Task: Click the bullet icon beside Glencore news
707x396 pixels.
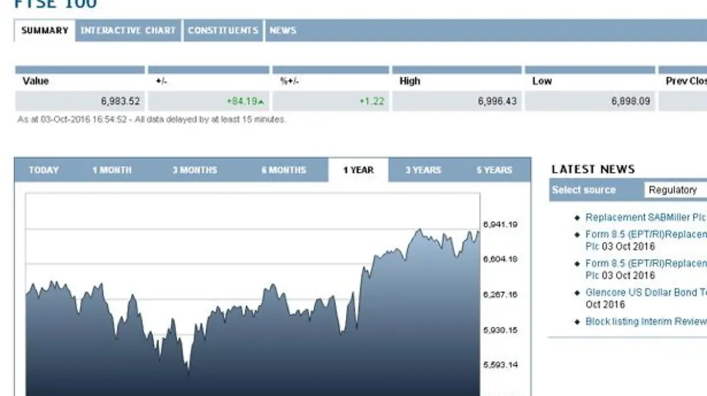Action: click(x=577, y=293)
